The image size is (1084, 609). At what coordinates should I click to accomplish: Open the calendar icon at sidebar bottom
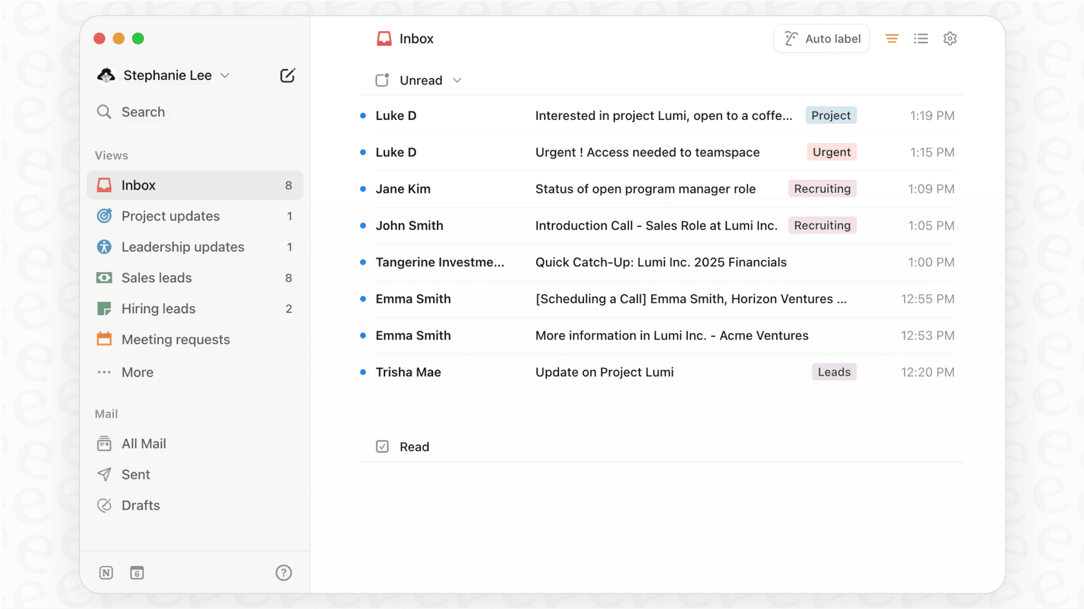[x=137, y=572]
